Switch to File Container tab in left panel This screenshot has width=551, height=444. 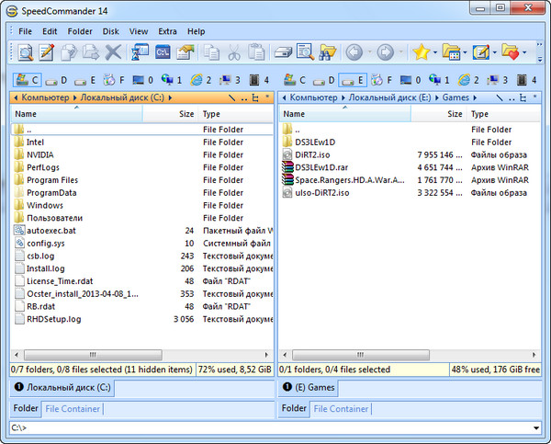click(72, 408)
